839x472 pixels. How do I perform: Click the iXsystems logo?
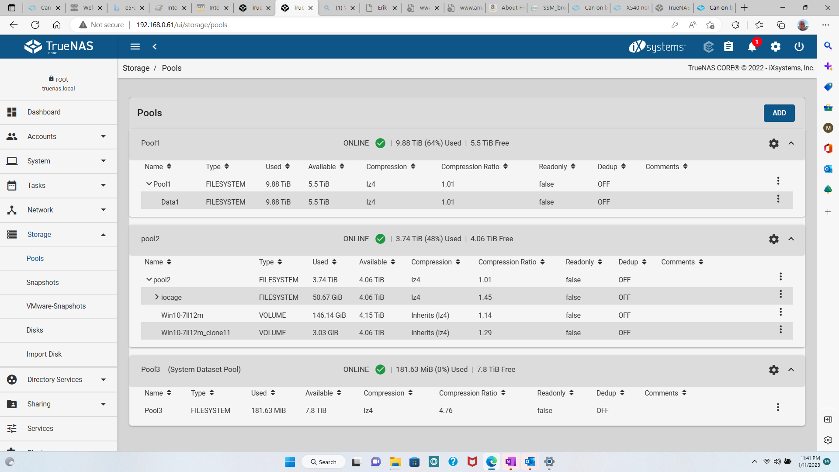pos(657,46)
